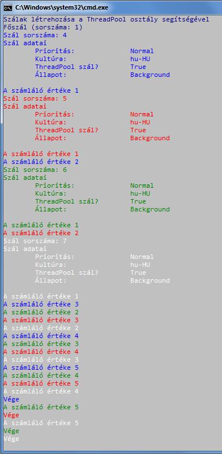Click the ThreadPool osztály header line
Screen dimensions: 222x454
[x=106, y=20]
